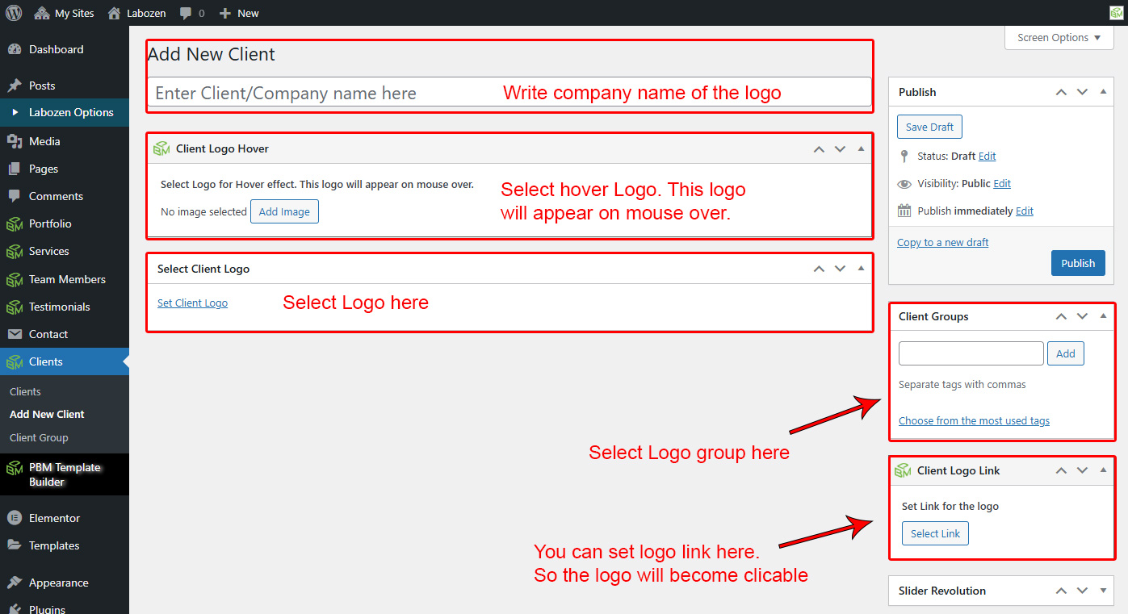Click the Set Client Logo link

[192, 303]
